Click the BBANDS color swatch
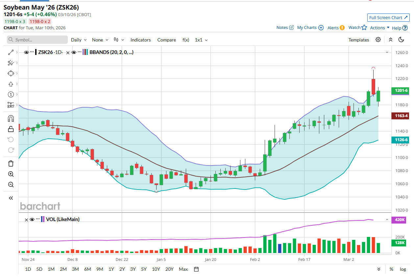The height and width of the screenshot is (278, 414). click(85, 52)
